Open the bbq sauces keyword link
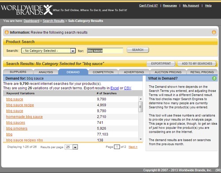 pyautogui.click(x=15, y=123)
